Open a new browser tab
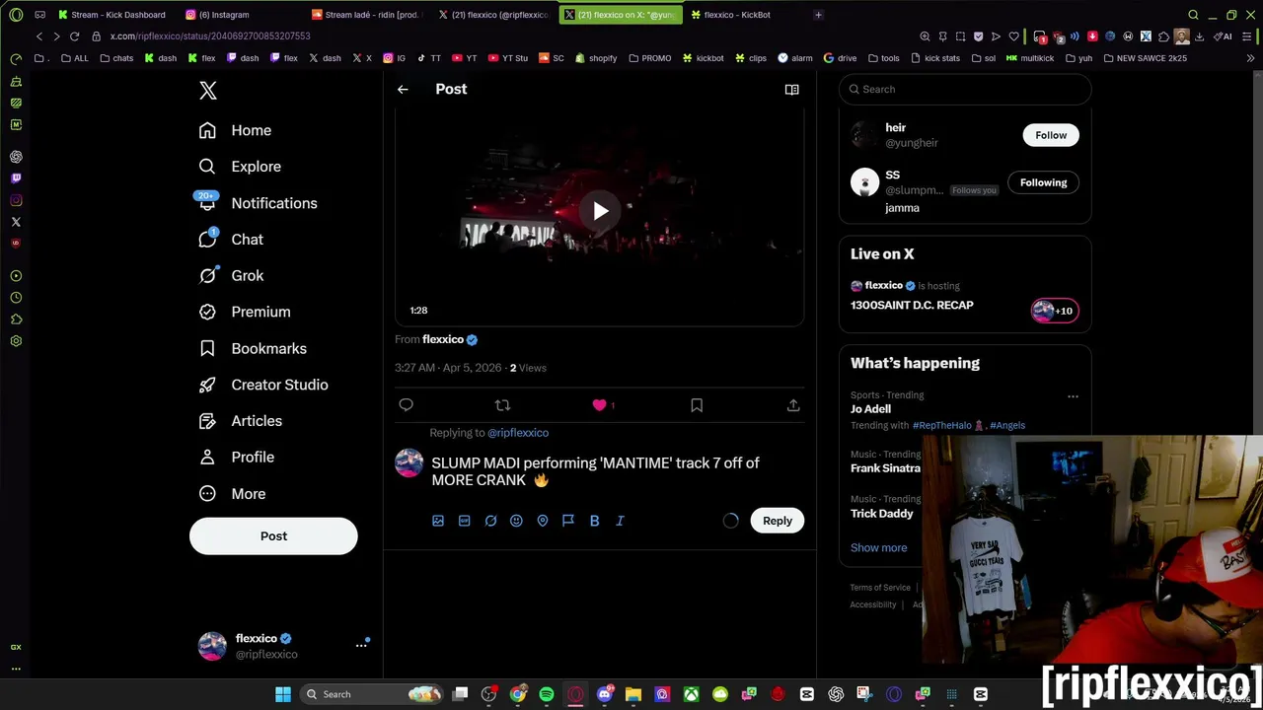 coord(818,15)
